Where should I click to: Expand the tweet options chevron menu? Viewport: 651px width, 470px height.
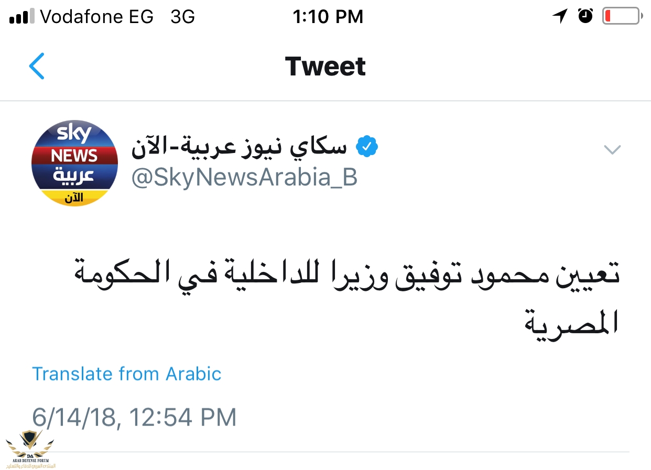(612, 150)
